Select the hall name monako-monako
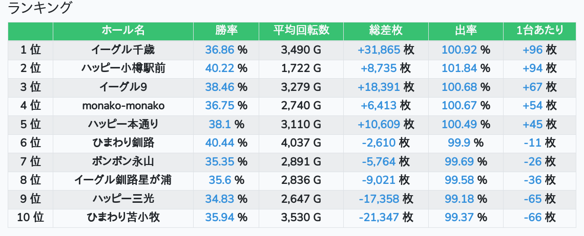This screenshot has width=584, height=236. (123, 106)
